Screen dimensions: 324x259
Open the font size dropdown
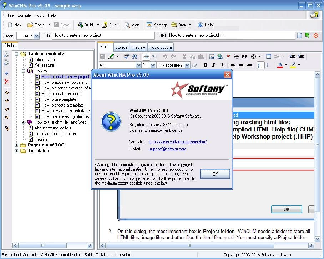tap(153, 65)
